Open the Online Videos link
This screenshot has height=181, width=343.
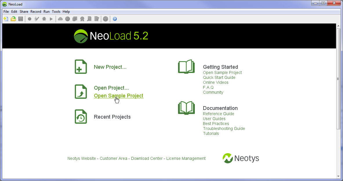215,82
